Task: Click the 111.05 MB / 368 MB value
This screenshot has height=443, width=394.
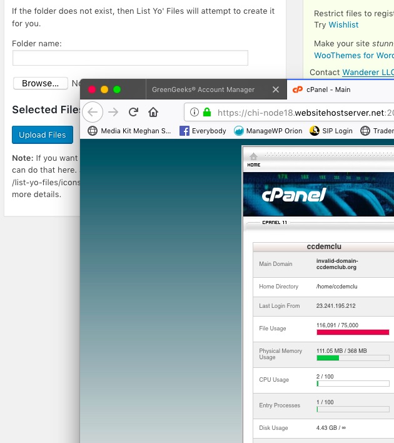Action: [341, 351]
